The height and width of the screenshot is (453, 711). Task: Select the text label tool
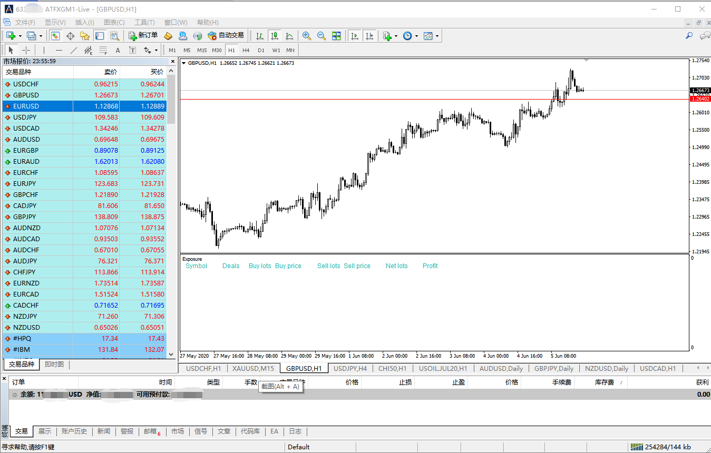click(x=118, y=51)
